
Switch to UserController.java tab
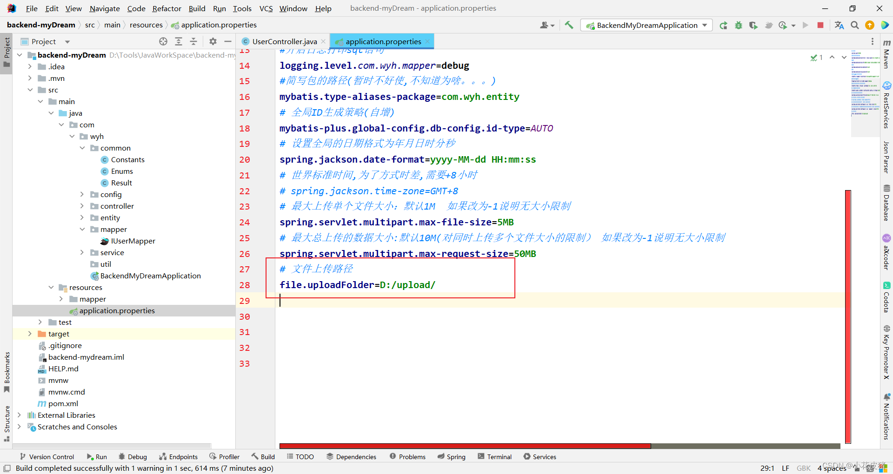point(284,41)
